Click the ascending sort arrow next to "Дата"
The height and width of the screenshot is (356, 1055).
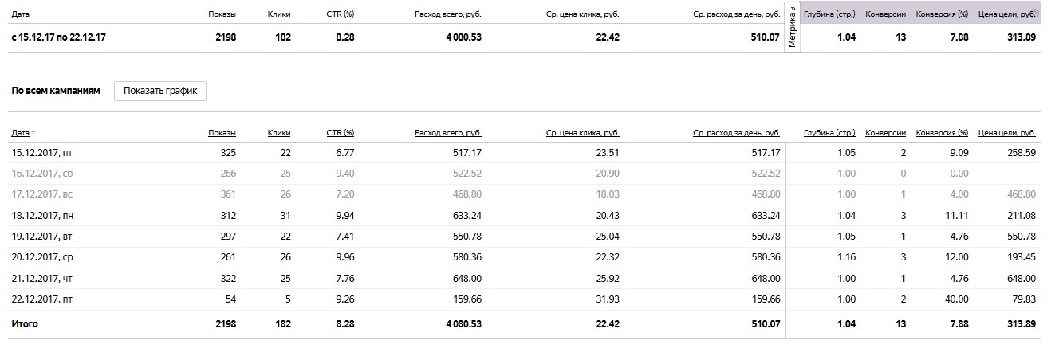point(33,133)
